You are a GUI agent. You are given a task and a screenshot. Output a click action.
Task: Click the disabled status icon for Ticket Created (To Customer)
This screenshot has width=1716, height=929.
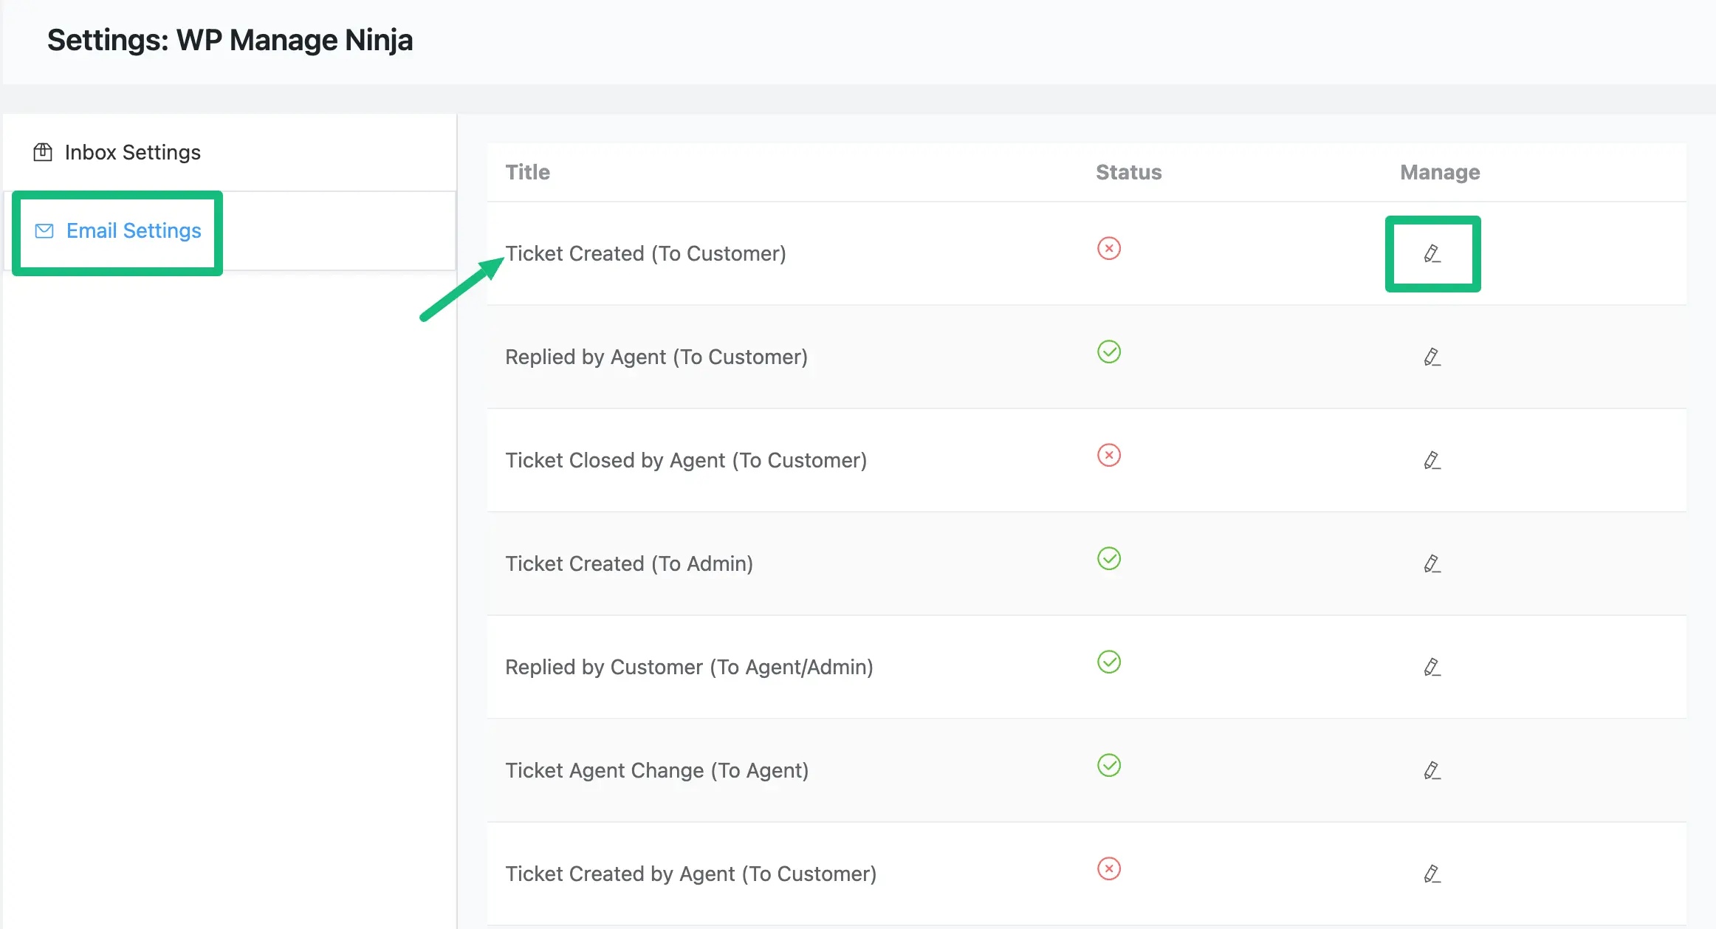(1109, 248)
